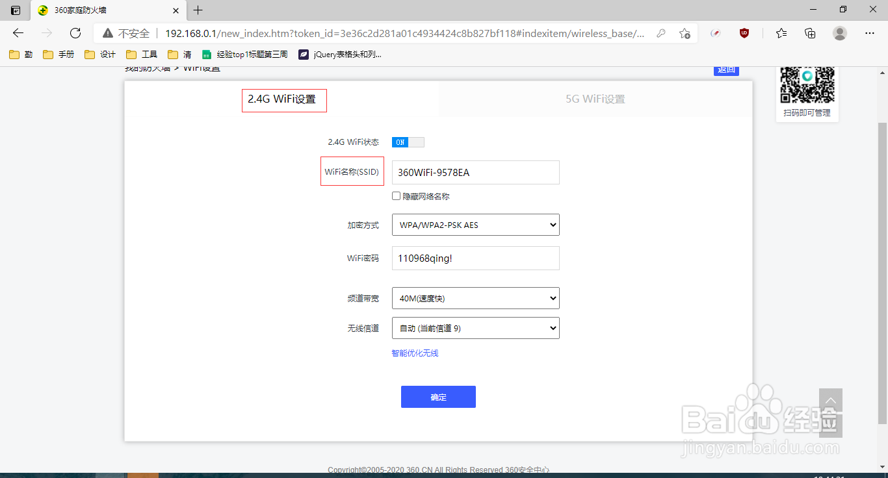This screenshot has width=888, height=478.
Task: Toggle the 2.4G WiFi状态 ON switch
Action: [408, 142]
